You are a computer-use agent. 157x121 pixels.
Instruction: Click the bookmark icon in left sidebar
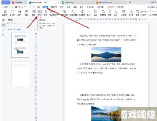3,30
